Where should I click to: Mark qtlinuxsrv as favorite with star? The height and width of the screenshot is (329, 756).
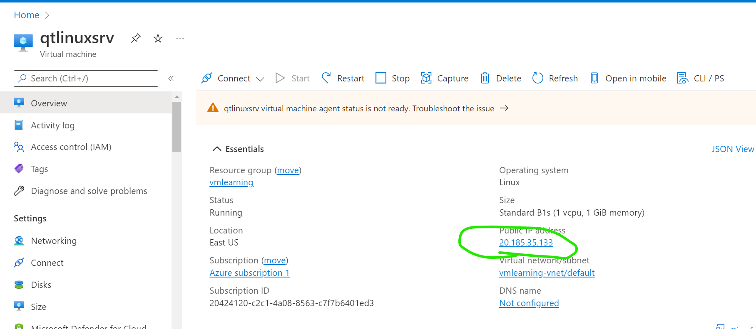158,38
